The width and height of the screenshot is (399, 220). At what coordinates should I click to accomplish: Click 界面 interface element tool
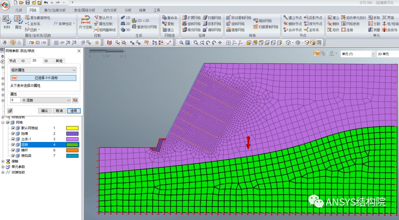[388, 18]
